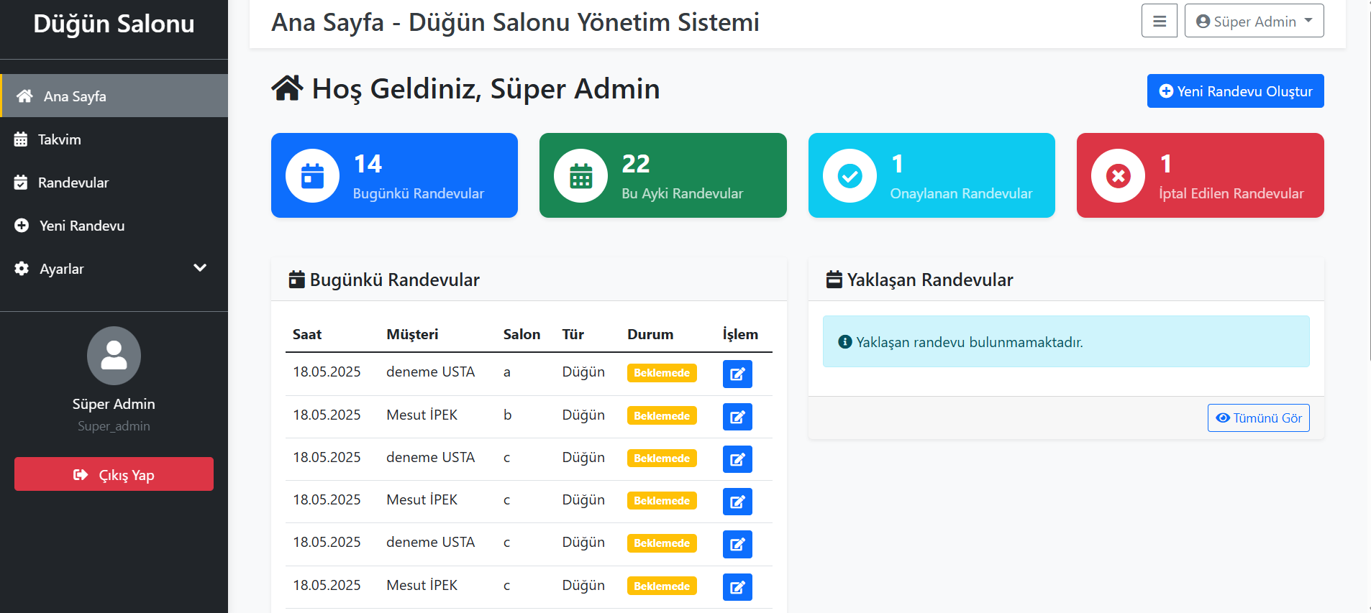Click the checkmark icon in Onaylanan Randevular card
Image resolution: width=1371 pixels, height=613 pixels.
pos(850,176)
